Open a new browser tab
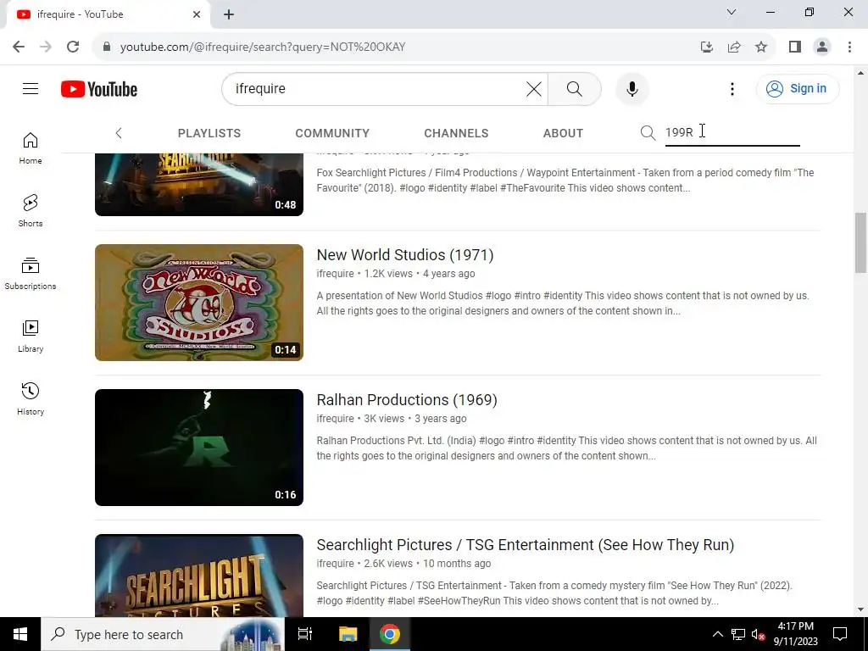The width and height of the screenshot is (868, 651). tap(229, 14)
